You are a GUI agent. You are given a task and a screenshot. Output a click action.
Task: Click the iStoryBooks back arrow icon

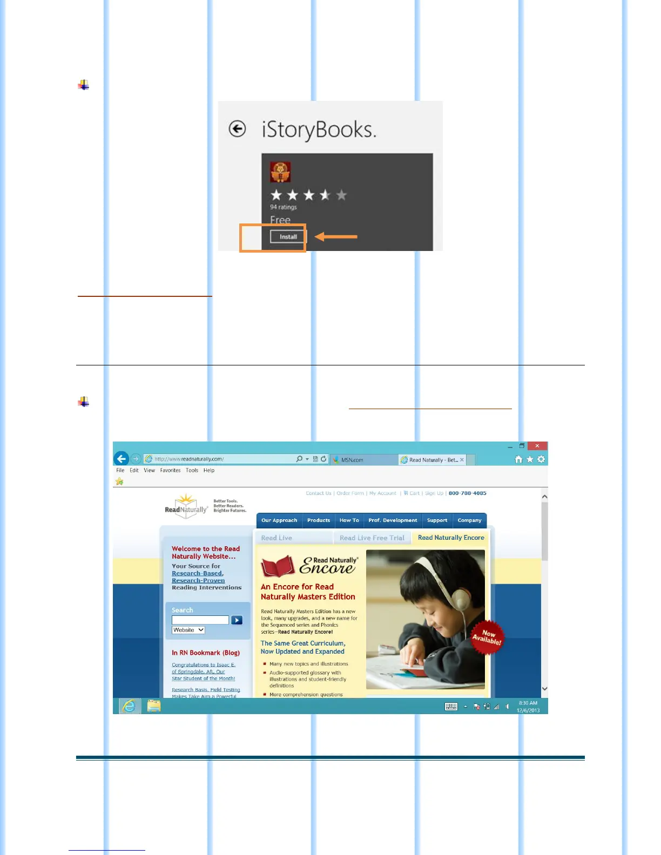tap(237, 128)
